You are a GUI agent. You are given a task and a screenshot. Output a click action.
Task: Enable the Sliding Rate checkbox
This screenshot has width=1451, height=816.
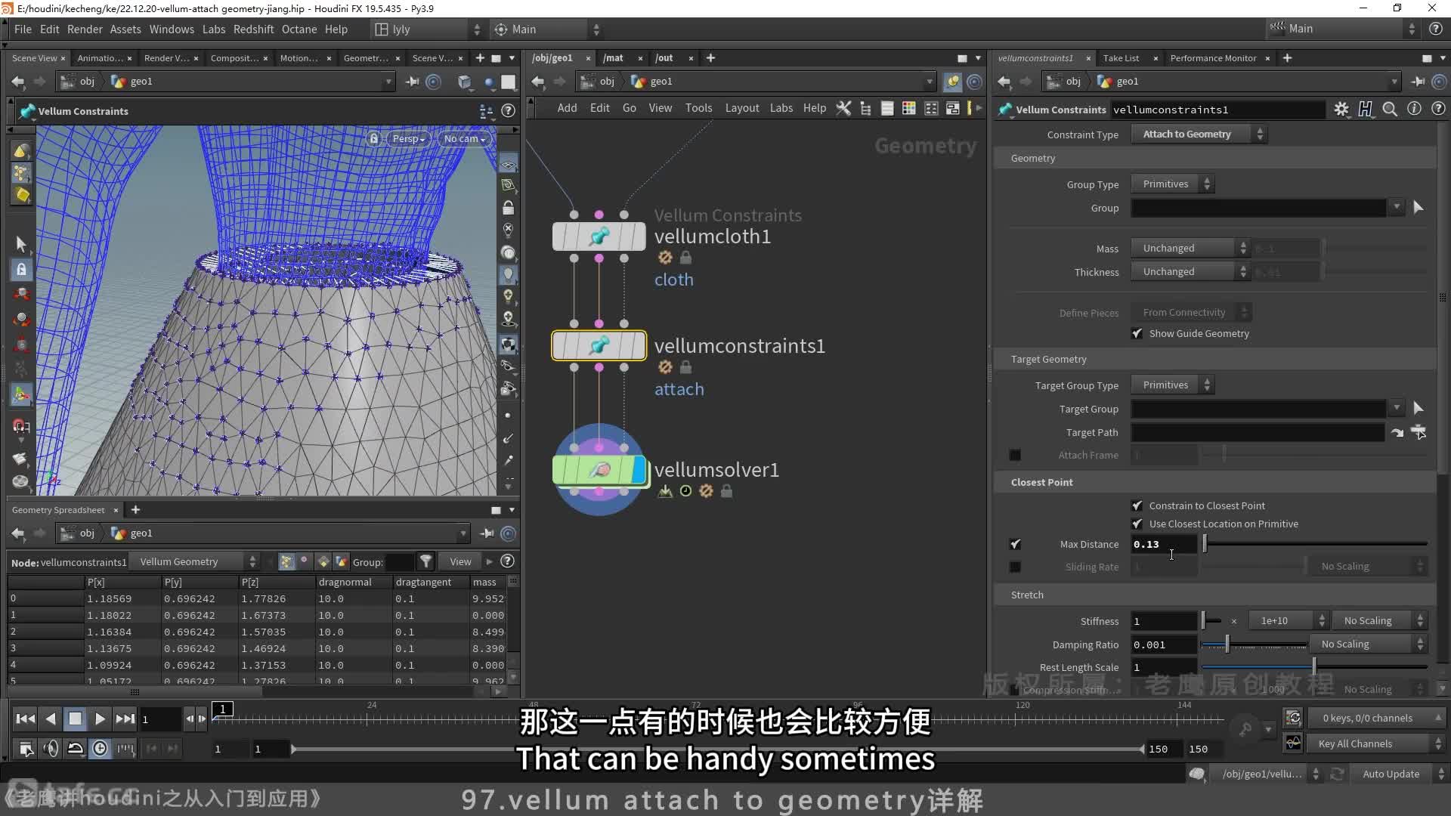coord(1015,567)
